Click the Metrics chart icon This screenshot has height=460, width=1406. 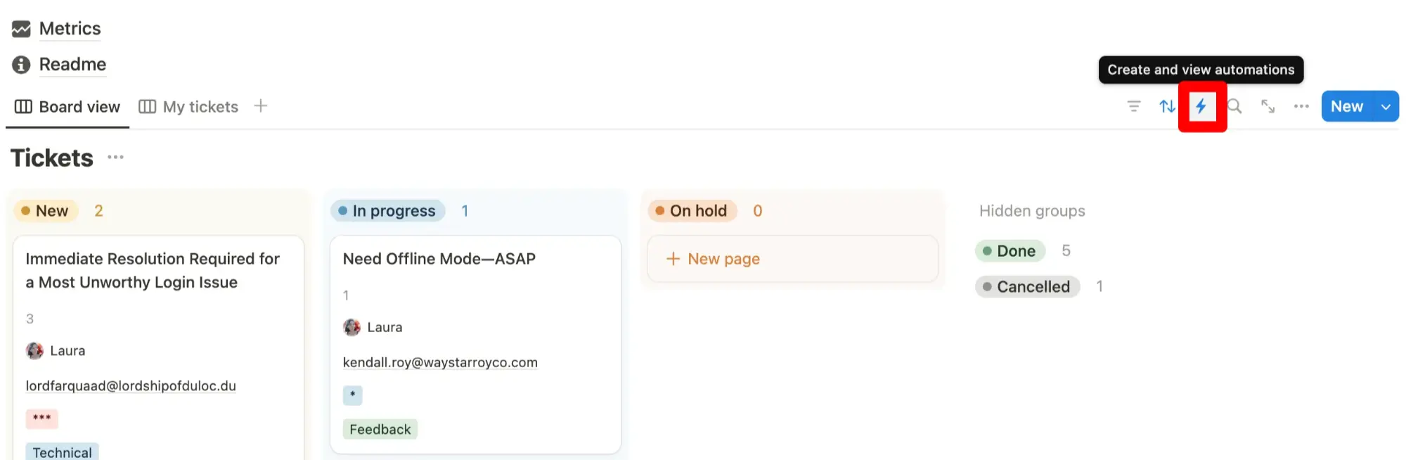tap(21, 29)
